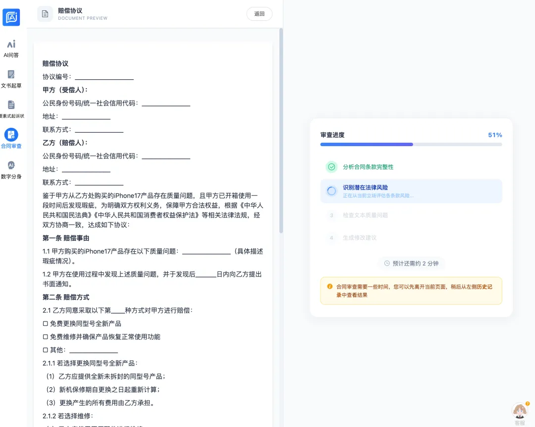Click the 预计还需约 2 分钟 label
This screenshot has height=427, width=535.
coord(411,263)
